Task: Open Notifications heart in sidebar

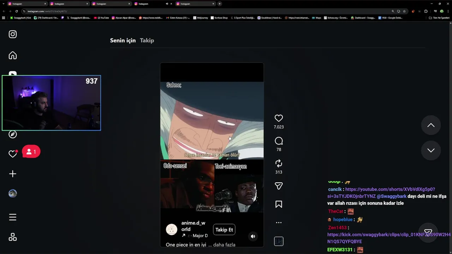Action: [13, 154]
